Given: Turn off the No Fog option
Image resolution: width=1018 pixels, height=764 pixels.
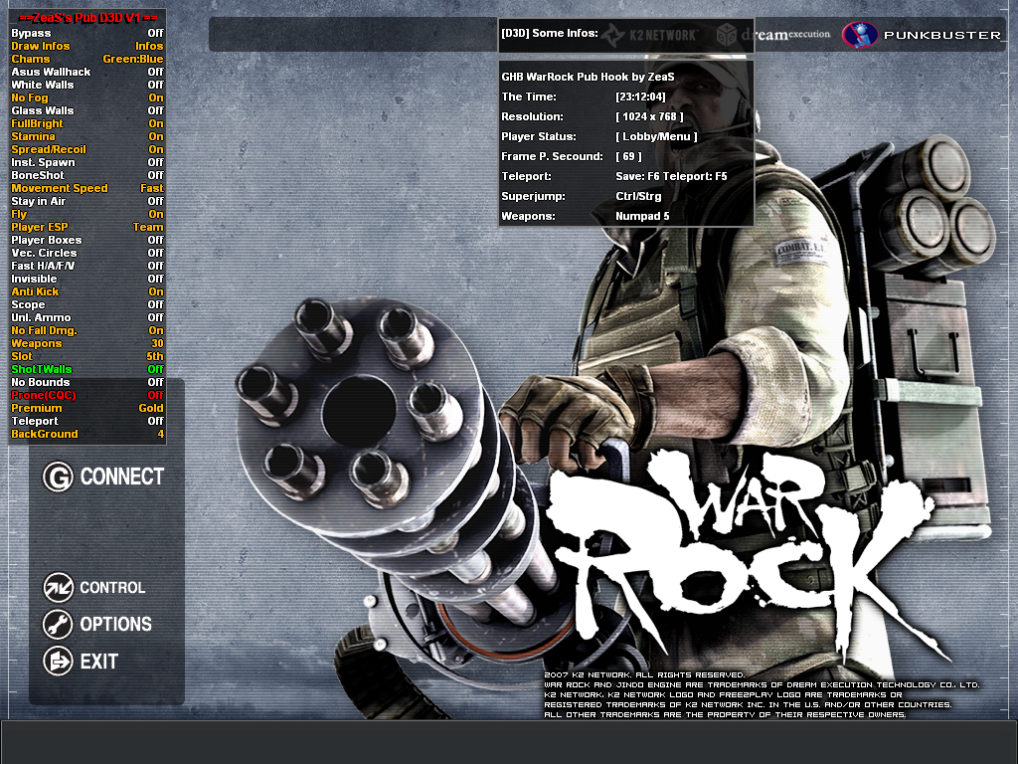Looking at the screenshot, I should click(x=87, y=98).
